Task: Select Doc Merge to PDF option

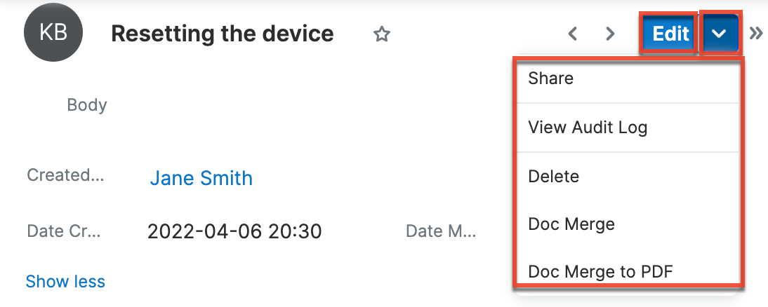Action: coord(600,271)
